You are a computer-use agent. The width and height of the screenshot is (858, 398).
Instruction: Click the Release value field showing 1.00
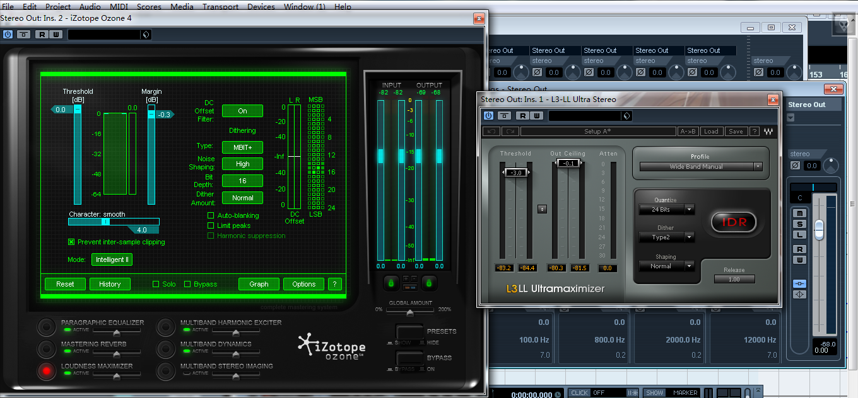pos(734,279)
